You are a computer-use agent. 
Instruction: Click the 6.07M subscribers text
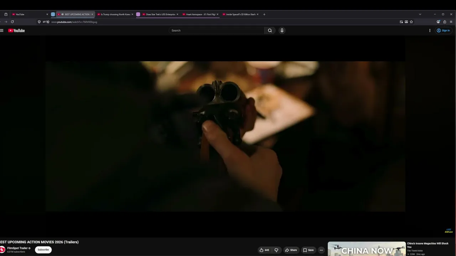[x=16, y=252]
